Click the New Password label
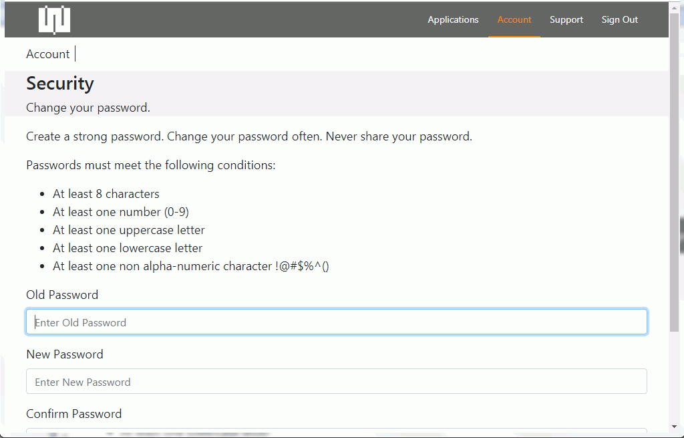 click(x=65, y=354)
